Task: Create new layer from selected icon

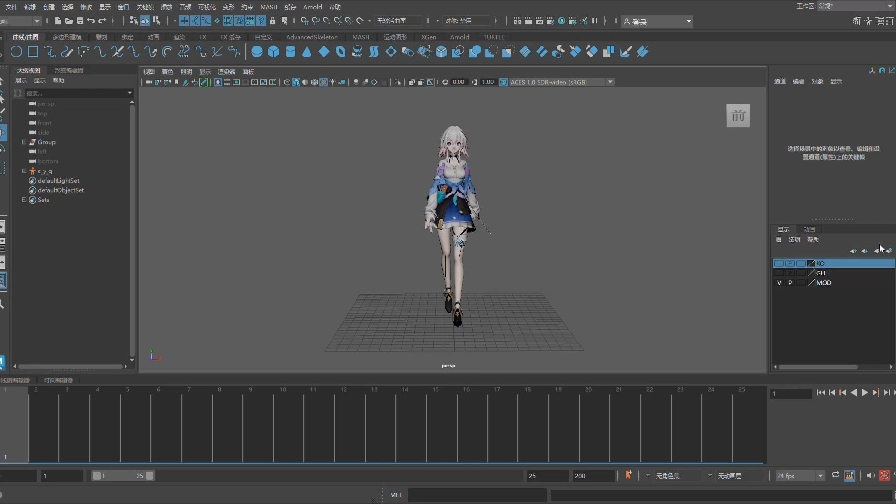Action: point(889,251)
